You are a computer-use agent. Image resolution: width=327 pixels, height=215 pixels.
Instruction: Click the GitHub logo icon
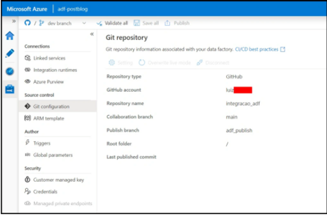pyautogui.click(x=28, y=23)
